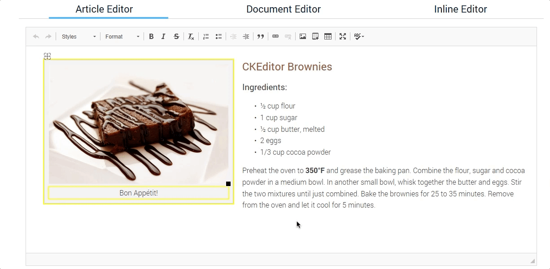The width and height of the screenshot is (550, 269).
Task: Click the CKEditor Brownies heading
Action: (287, 67)
